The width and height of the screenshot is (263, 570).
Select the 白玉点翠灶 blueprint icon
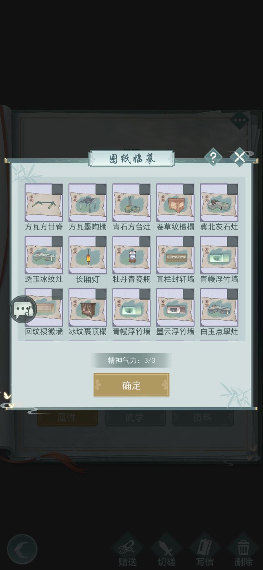(x=219, y=308)
